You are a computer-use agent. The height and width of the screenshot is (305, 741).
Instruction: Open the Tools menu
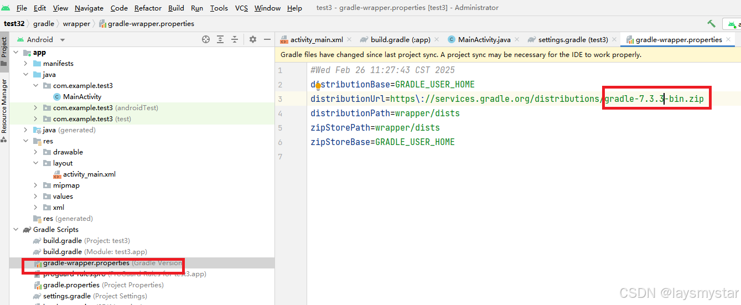click(x=219, y=8)
